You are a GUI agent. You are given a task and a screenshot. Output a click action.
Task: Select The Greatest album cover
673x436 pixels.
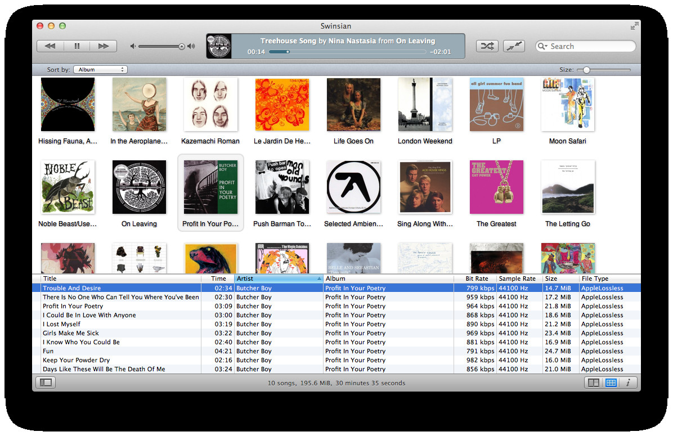pyautogui.click(x=497, y=187)
